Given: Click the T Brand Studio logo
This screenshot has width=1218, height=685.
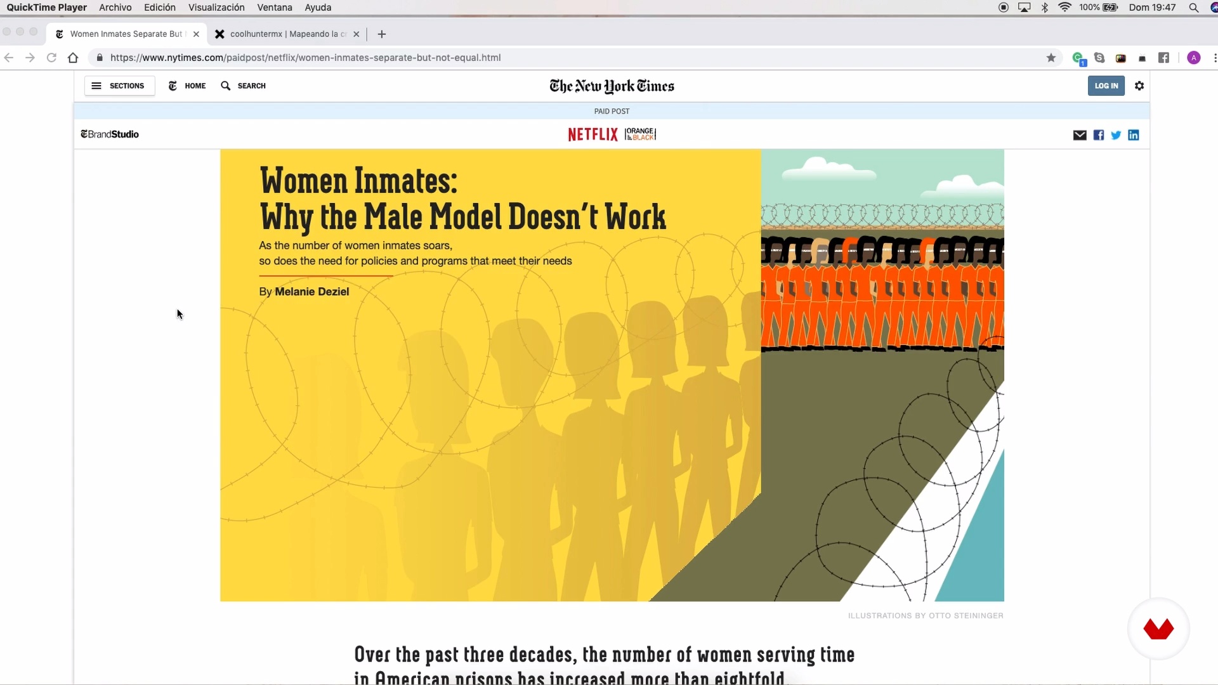Looking at the screenshot, I should coord(110,134).
